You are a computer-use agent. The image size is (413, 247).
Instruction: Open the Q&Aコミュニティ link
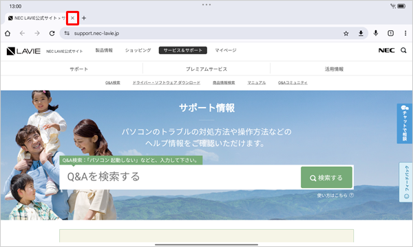[x=293, y=83]
